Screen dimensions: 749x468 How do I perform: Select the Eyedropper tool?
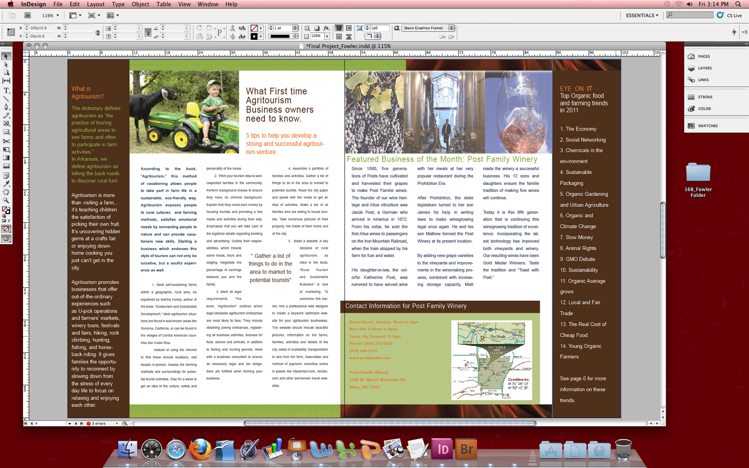6,184
